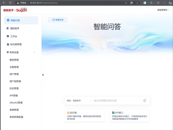Click the send paper-plane icon

tap(145, 101)
